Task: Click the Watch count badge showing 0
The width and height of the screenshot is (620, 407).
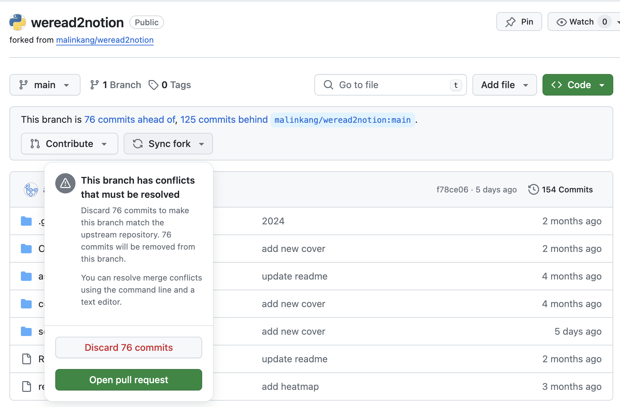Action: (605, 22)
